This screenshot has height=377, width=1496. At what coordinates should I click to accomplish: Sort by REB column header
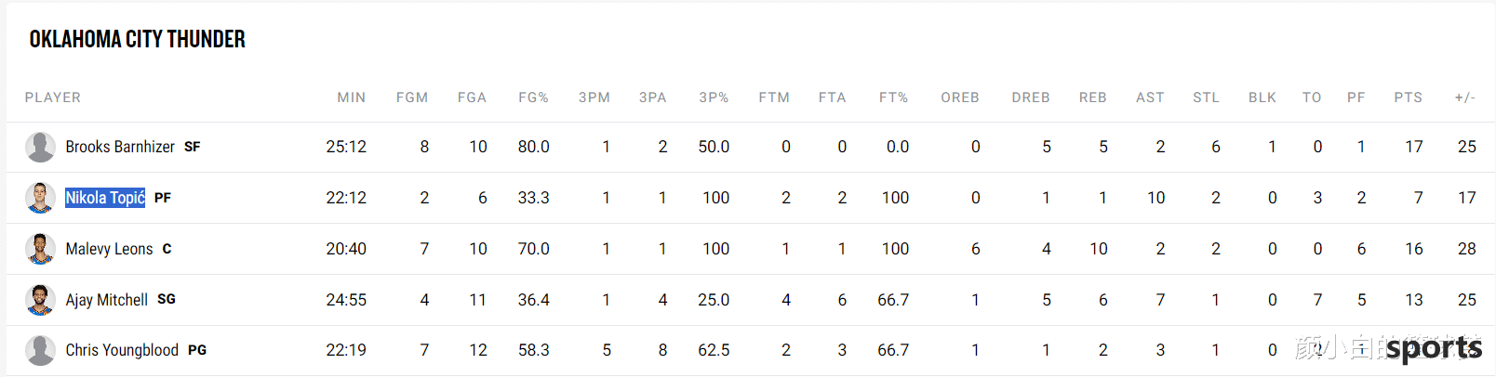pos(1093,97)
